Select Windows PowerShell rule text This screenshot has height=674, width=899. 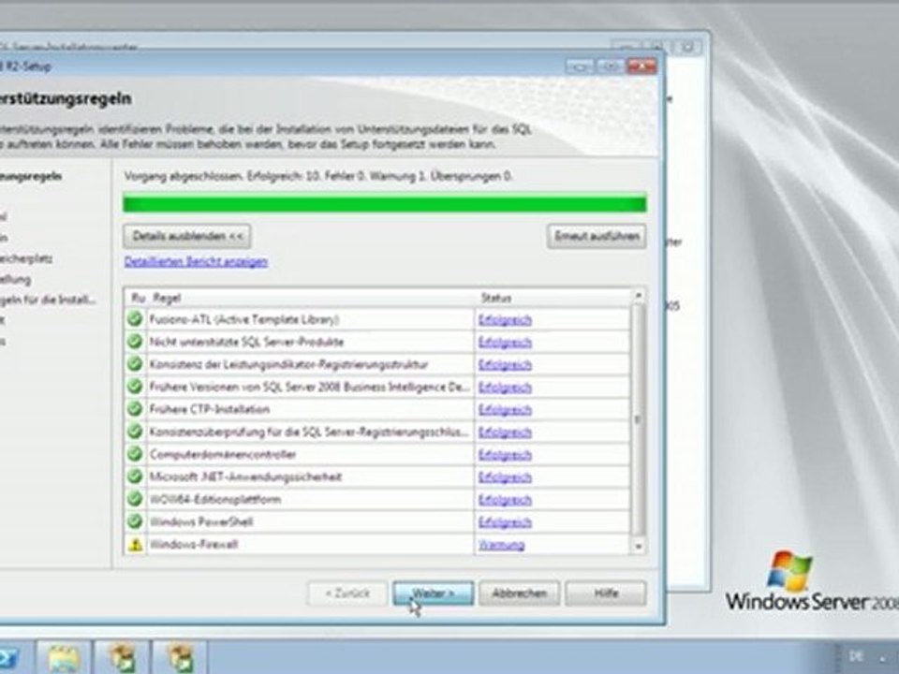201,522
